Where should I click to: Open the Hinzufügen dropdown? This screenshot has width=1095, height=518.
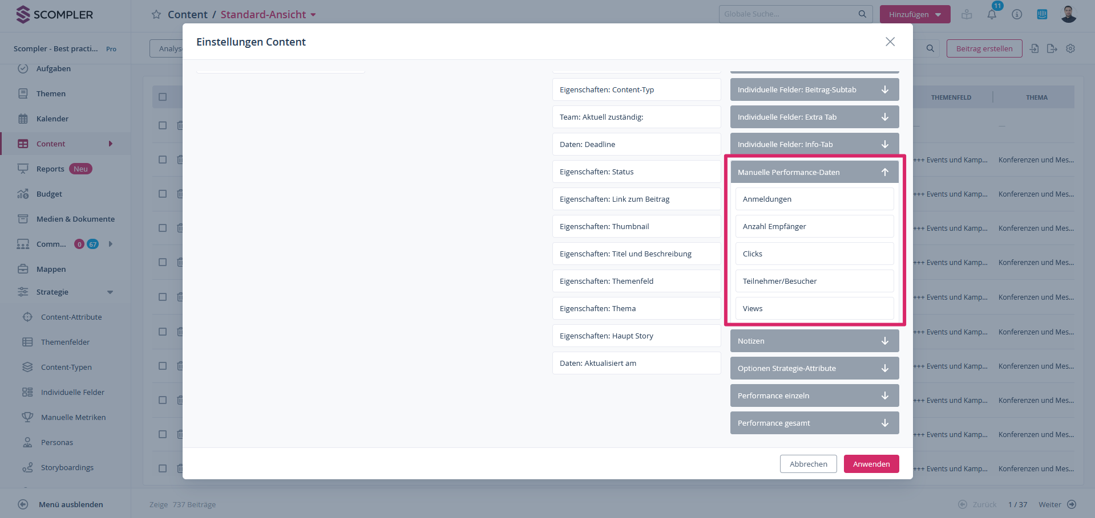tap(915, 14)
